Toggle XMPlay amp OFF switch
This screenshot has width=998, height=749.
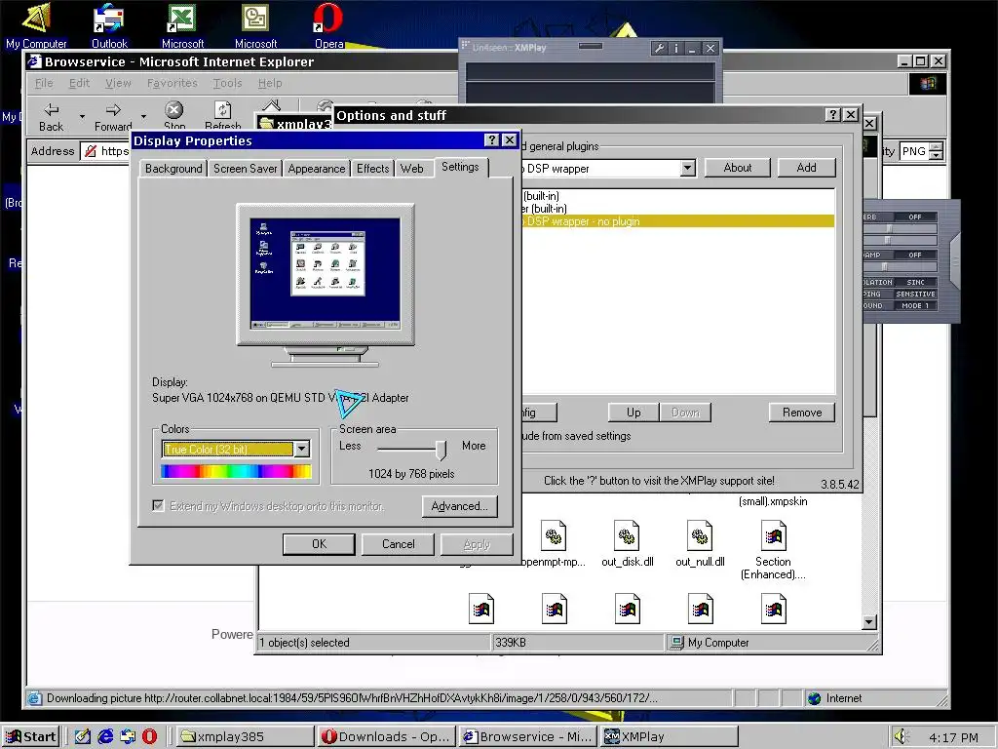914,255
